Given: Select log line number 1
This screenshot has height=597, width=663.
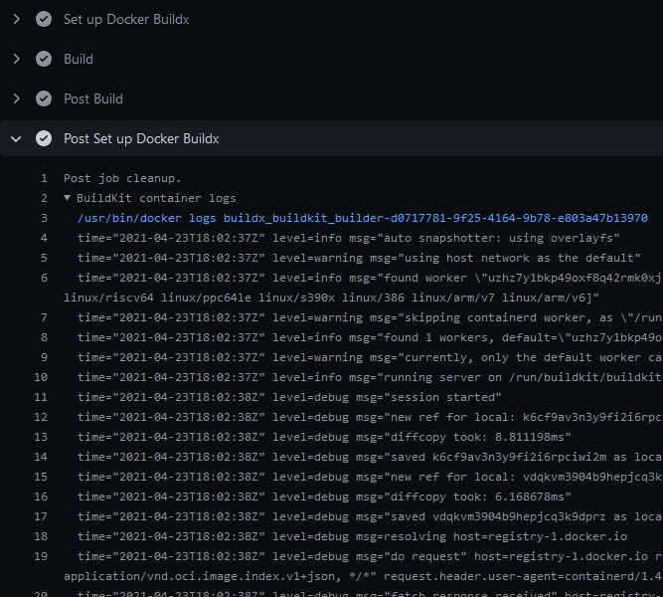Looking at the screenshot, I should (x=44, y=178).
